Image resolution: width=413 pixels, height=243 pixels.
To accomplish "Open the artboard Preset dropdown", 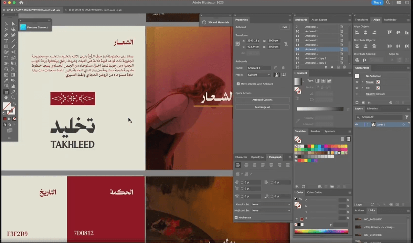I will click(x=259, y=75).
